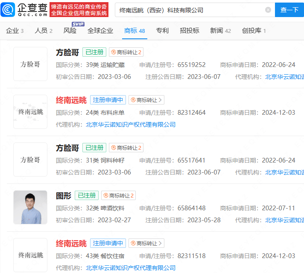
Task: Click 注册申请中 badge on the 43类 entry
Action: [108, 243]
